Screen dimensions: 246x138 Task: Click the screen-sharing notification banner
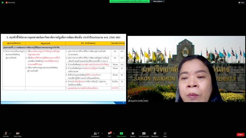pyautogui.click(x=130, y=1)
